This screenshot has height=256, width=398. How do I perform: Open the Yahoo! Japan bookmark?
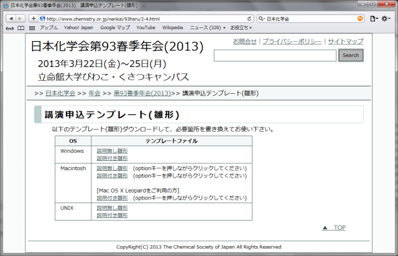(79, 28)
